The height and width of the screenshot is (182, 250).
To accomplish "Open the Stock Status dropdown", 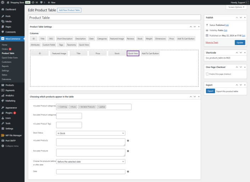I will 91,133.
